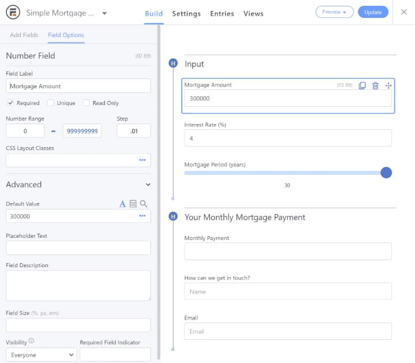Click the Default Value input field
The image size is (415, 363).
[x=78, y=216]
